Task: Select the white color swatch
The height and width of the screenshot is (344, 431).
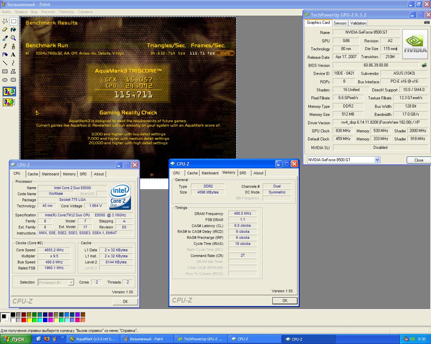Action: 13,320
